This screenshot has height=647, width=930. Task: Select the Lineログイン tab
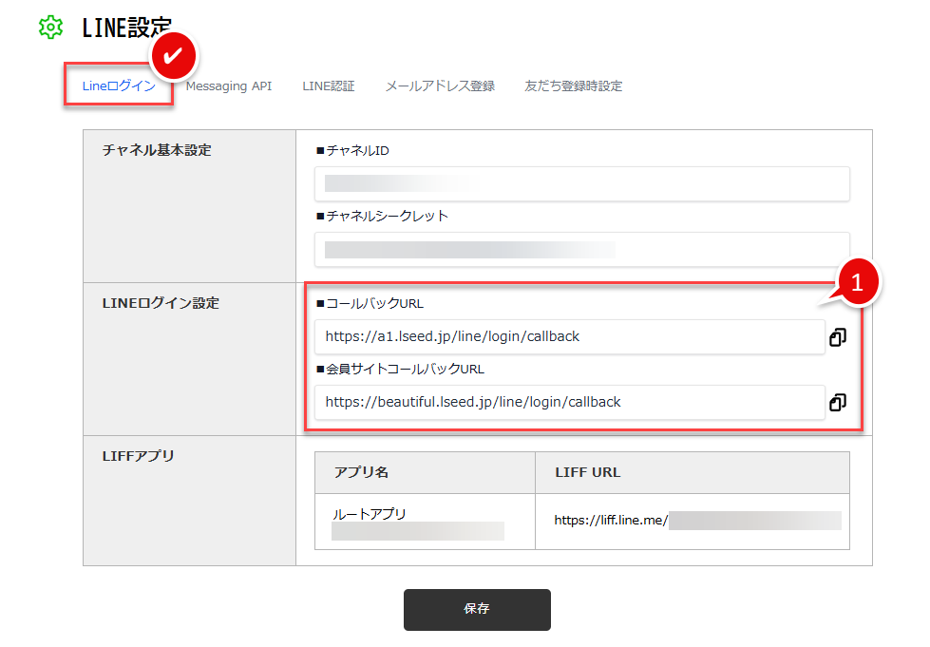(118, 86)
